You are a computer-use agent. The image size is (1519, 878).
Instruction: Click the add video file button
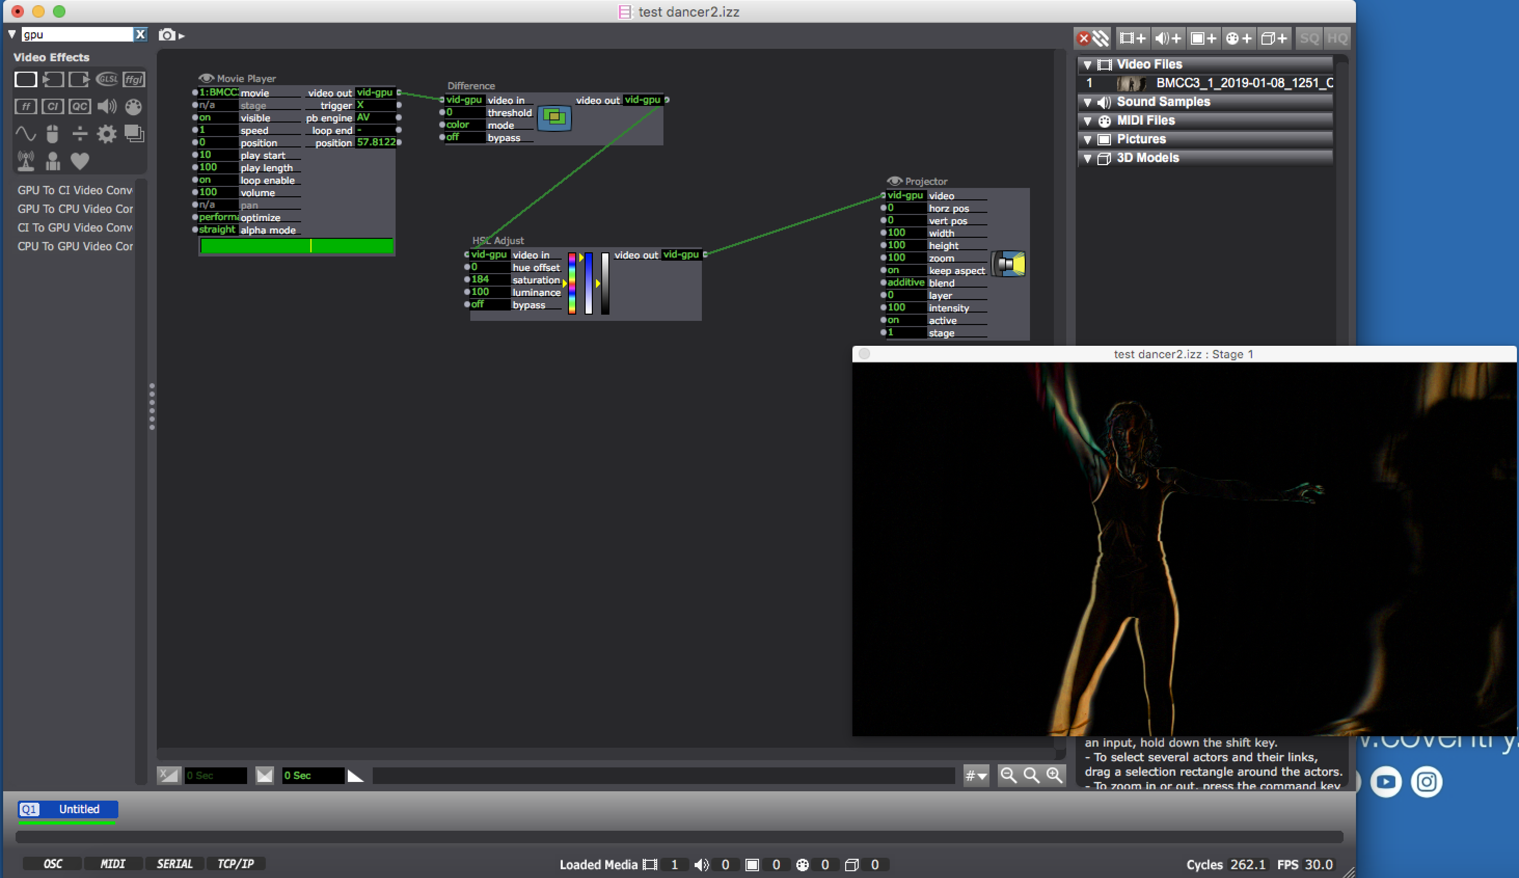click(1132, 38)
